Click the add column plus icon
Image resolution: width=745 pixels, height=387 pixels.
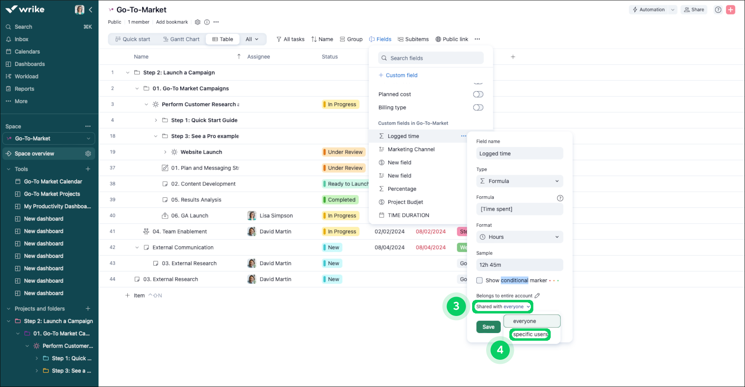pos(513,57)
